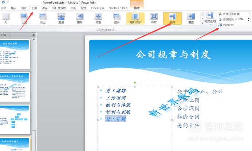The height and width of the screenshot is (151, 252).
Task: Open the 动画 animations tab
Action: pos(44,8)
